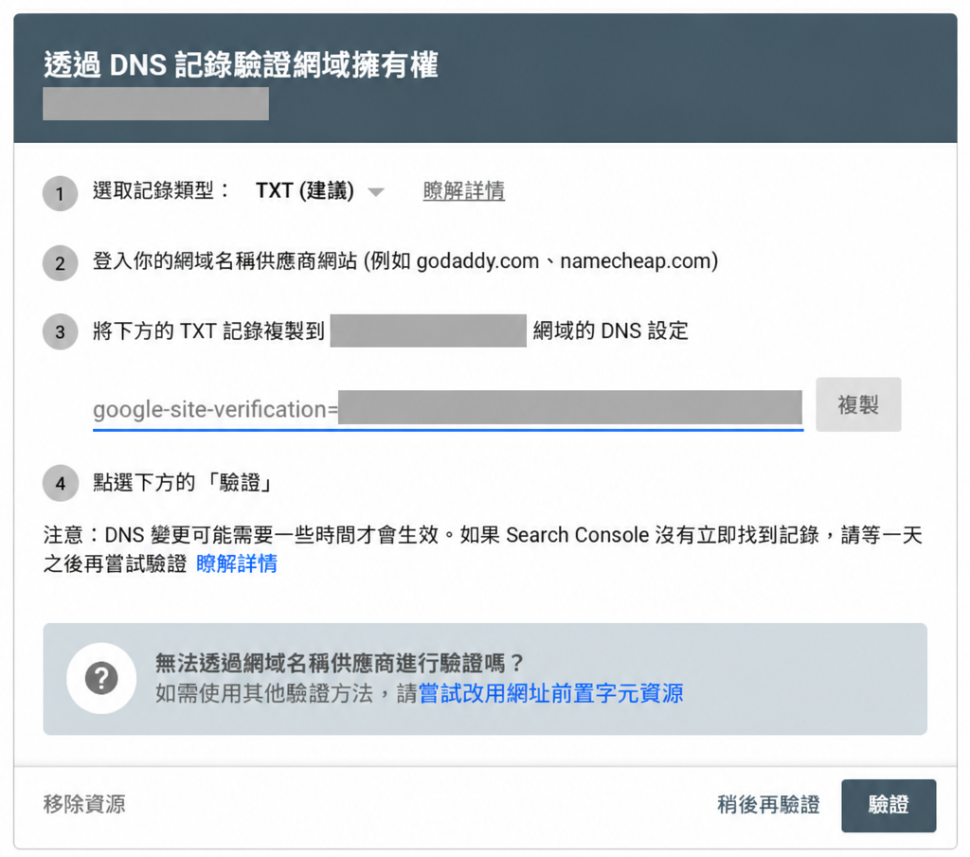Click the text 選取記錄類型：

[x=161, y=190]
